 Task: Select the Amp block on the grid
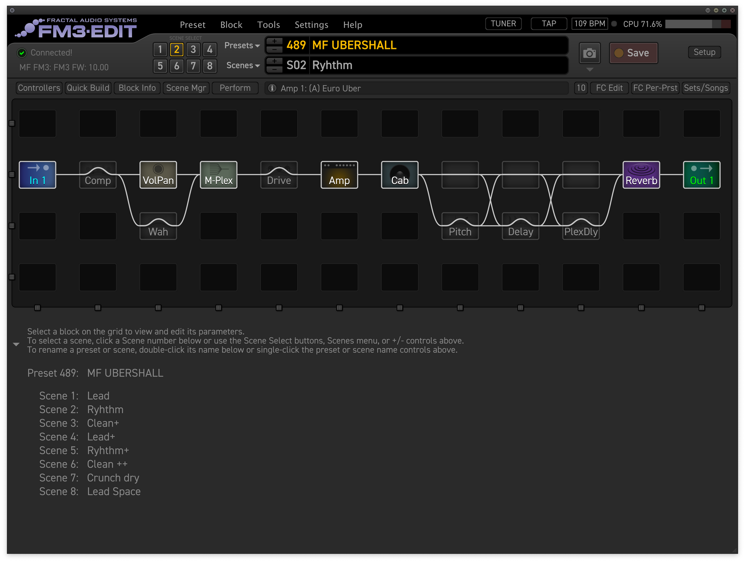click(339, 175)
